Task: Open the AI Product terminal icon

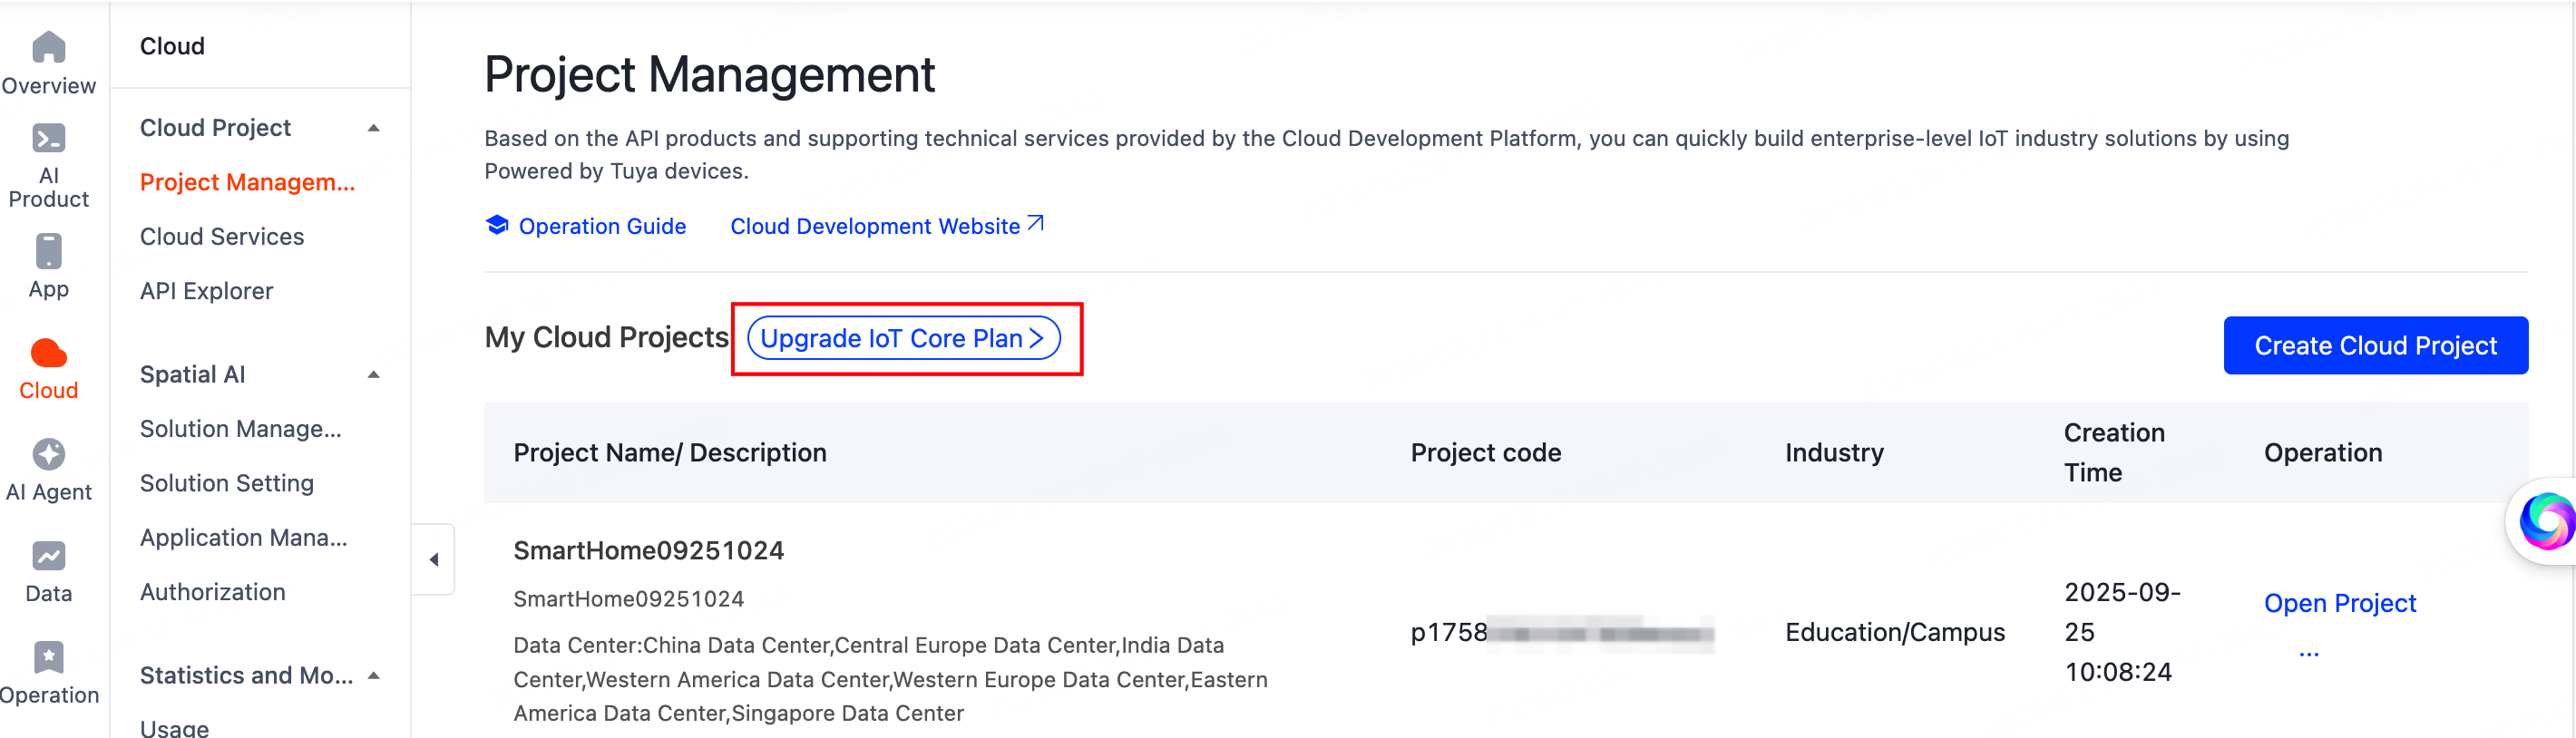Action: [48, 138]
